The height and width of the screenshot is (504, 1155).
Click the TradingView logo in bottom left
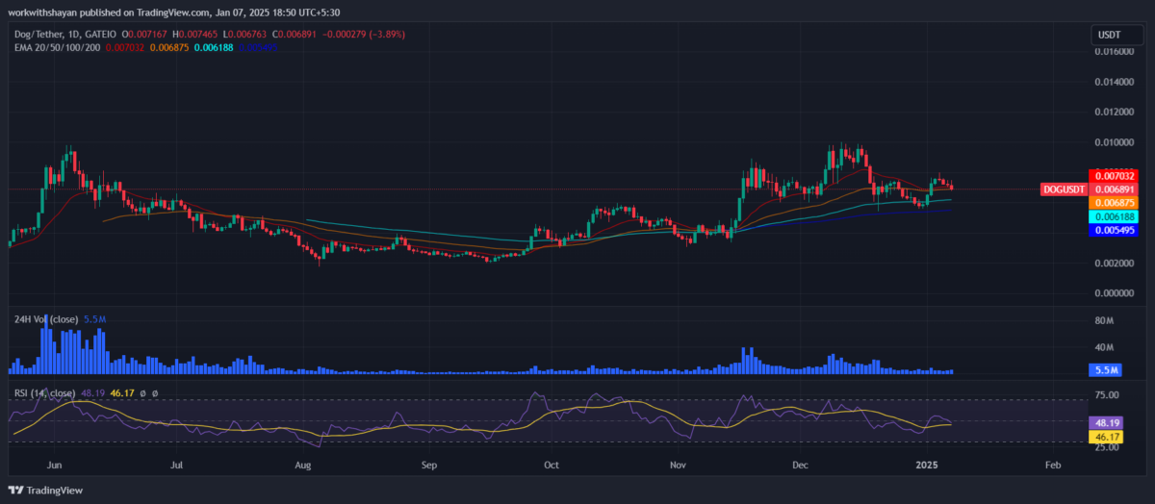tap(47, 491)
